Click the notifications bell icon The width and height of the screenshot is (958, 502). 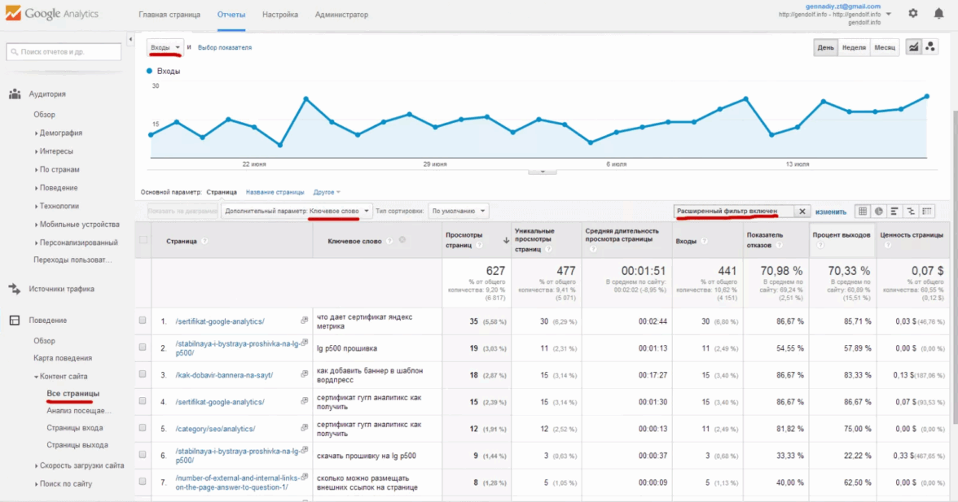[x=938, y=13]
